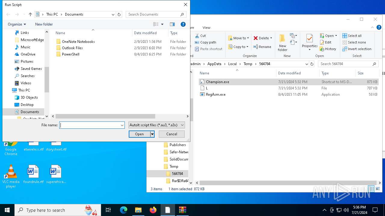Screen dimensions: 385x216
Task: Select Links in the navigation tree
Action: (x=25, y=33)
